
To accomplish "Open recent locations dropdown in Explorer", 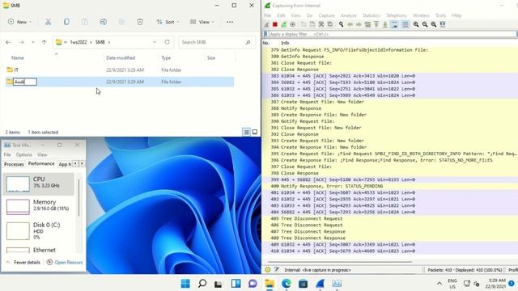I will (x=32, y=42).
